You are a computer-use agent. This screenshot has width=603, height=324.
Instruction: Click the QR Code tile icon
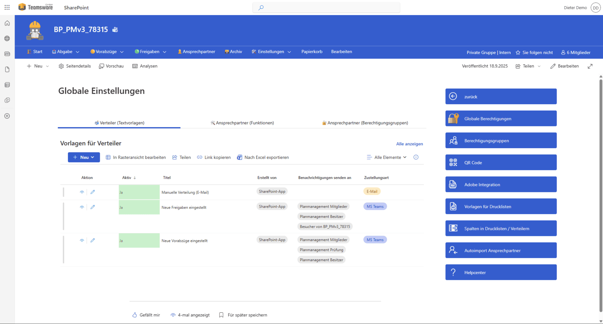point(453,163)
